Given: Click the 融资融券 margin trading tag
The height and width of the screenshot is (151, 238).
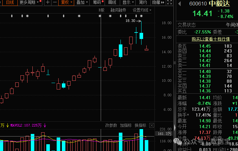Looking at the screenshot, I should (118, 10).
